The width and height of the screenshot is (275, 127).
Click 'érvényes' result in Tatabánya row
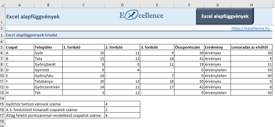click(217, 81)
